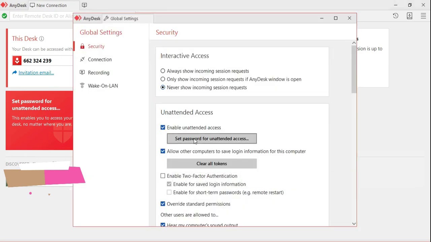
Task: Toggle Enable unattended access checkbox
Action: (x=163, y=127)
